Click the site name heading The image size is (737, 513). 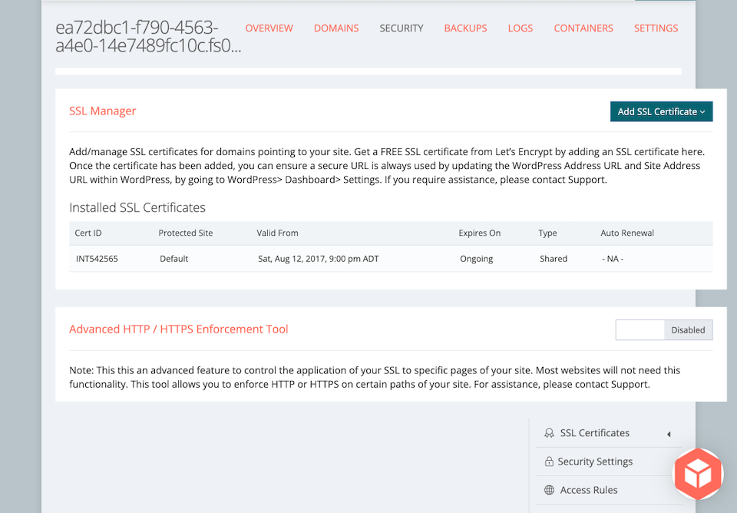(x=148, y=37)
